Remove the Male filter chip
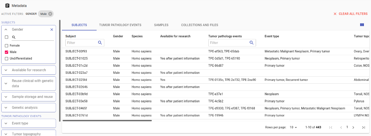The image size is (371, 136). coord(50,14)
